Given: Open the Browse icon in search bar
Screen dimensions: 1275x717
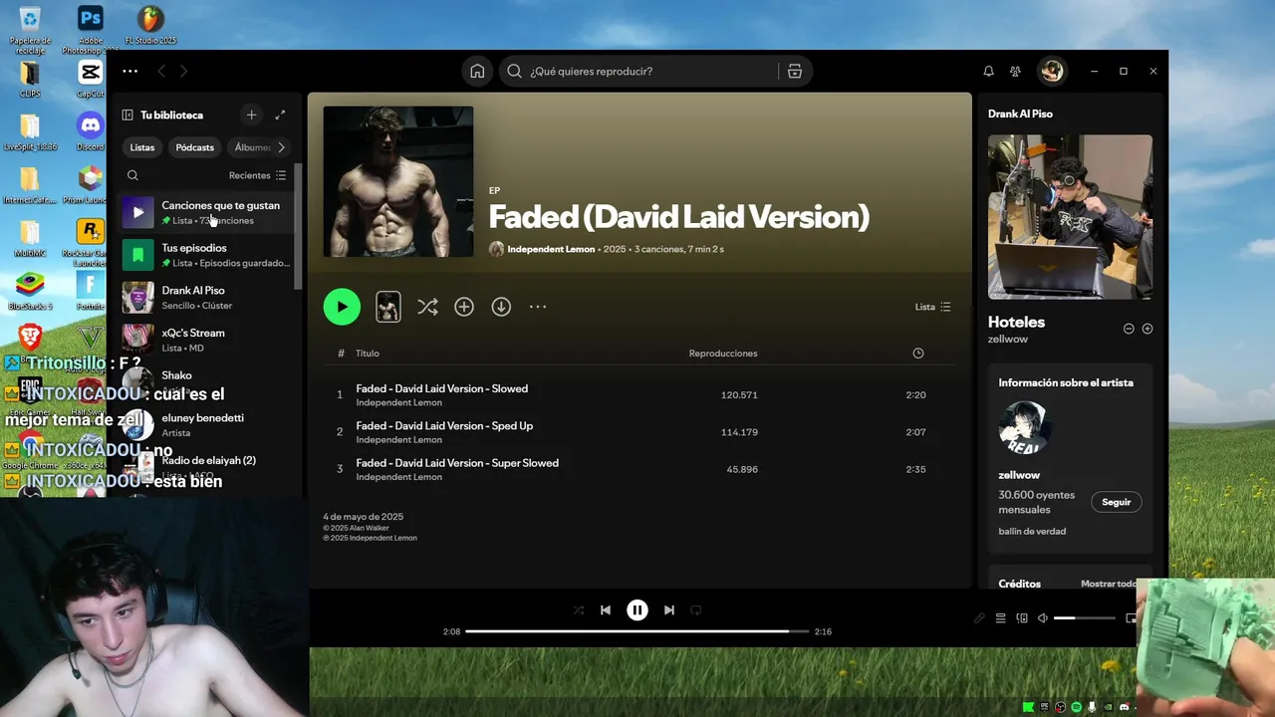Looking at the screenshot, I should pos(794,71).
